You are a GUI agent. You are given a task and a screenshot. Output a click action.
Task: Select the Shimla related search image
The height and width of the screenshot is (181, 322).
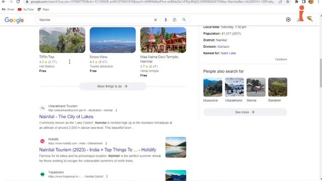click(256, 87)
